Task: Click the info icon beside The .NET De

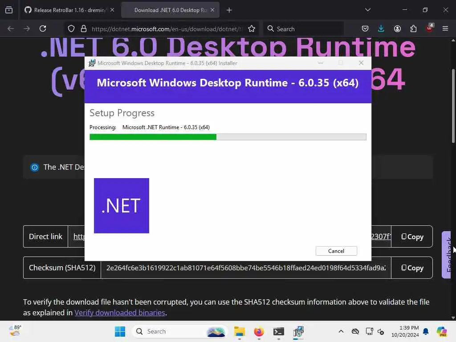Action: click(x=35, y=167)
